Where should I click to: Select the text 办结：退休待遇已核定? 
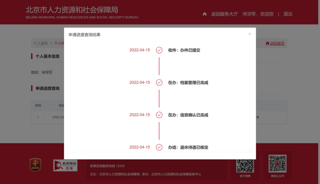188,147
